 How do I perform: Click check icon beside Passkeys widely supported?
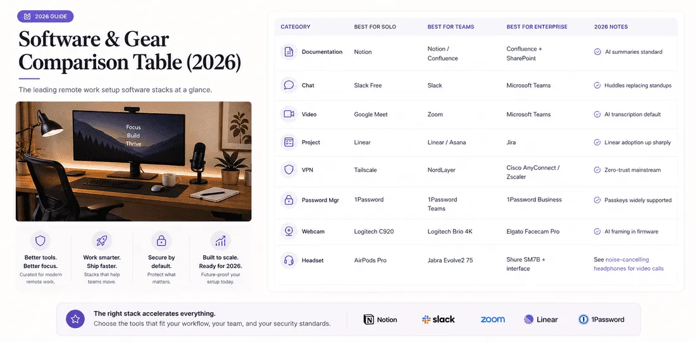point(597,200)
